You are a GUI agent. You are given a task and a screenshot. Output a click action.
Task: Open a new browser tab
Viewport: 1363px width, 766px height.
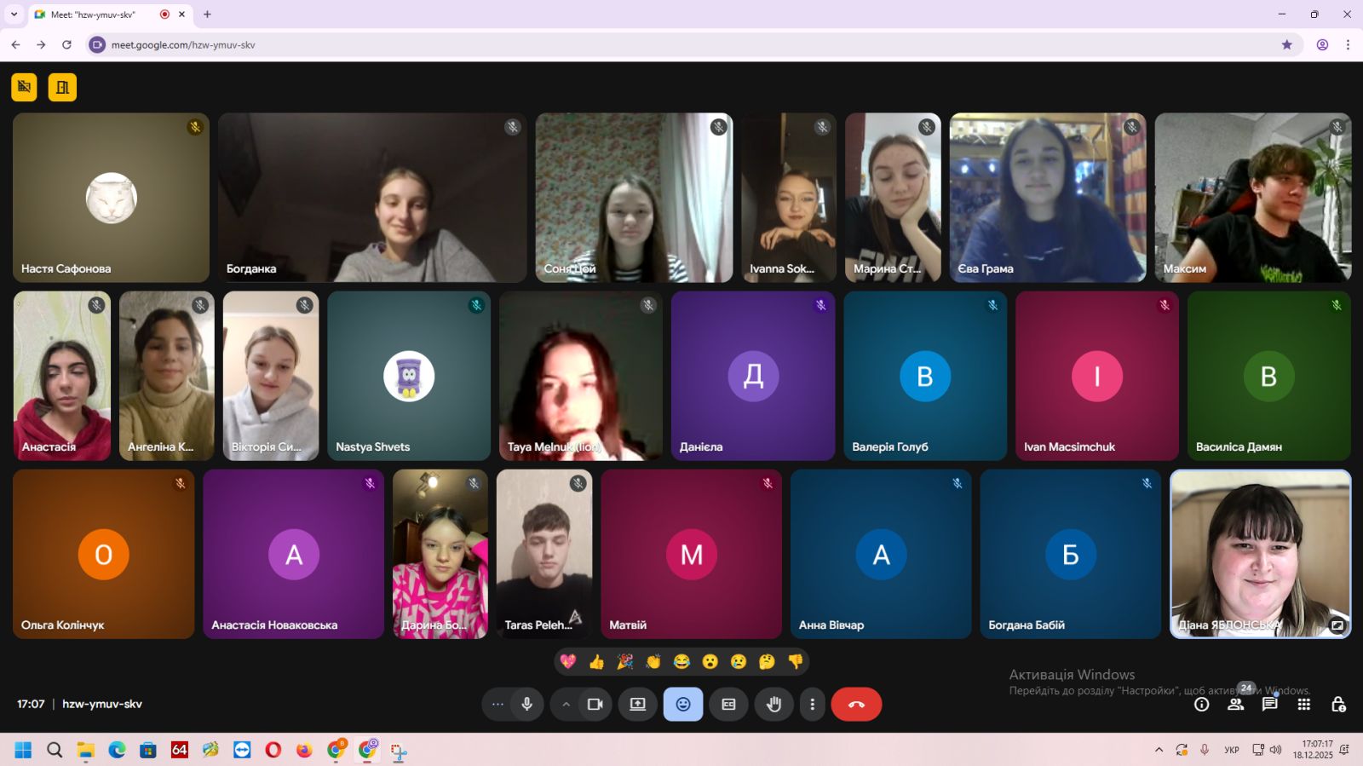(207, 14)
